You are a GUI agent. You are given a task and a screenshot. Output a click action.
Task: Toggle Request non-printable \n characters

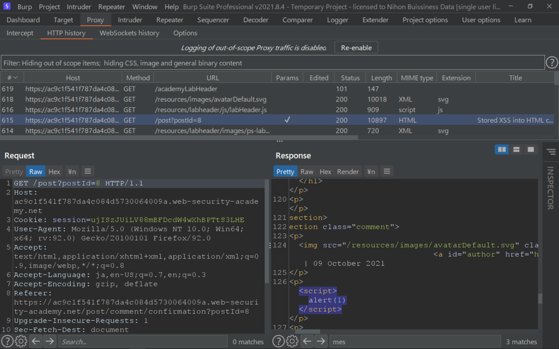click(x=71, y=171)
